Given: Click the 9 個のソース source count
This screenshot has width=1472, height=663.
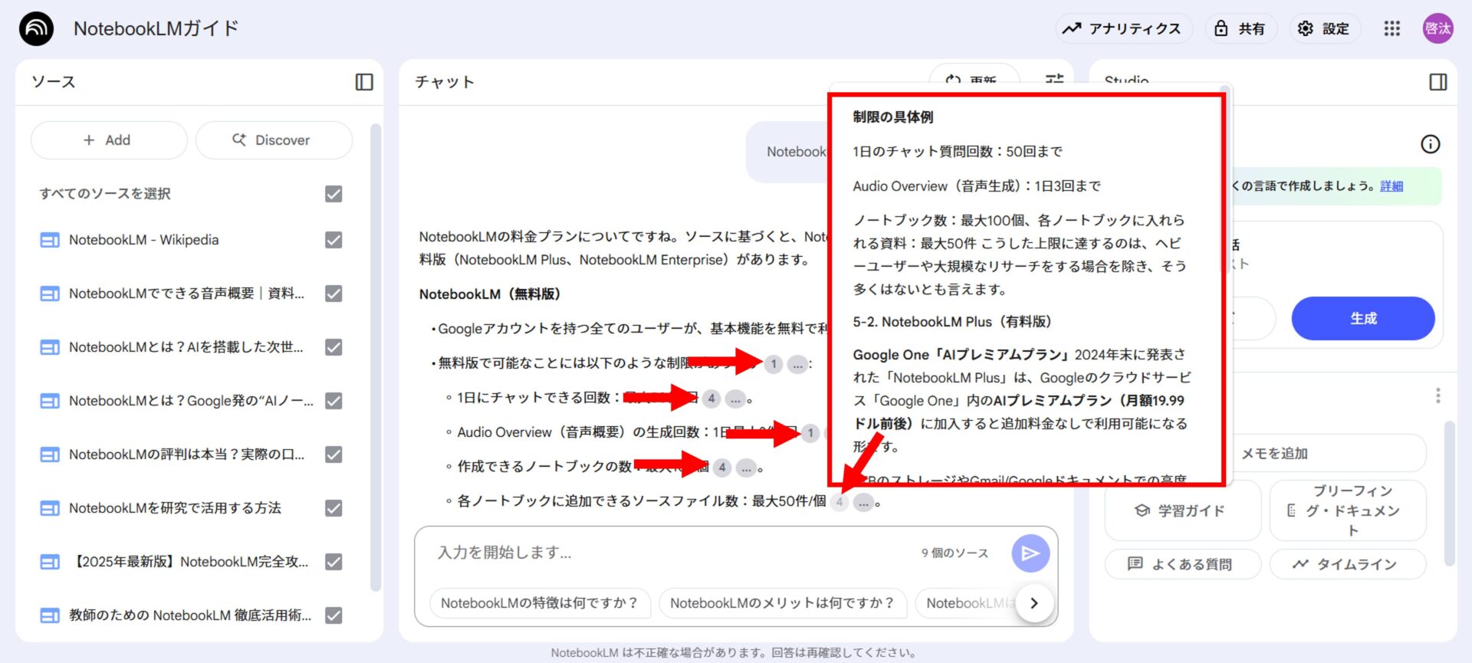Looking at the screenshot, I should tap(955, 553).
